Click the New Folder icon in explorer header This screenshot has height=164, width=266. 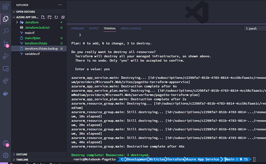click(49, 17)
